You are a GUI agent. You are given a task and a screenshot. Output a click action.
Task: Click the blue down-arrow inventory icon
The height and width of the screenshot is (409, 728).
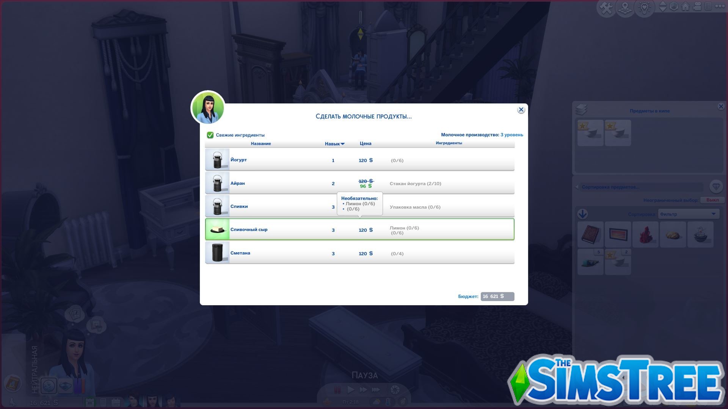pyautogui.click(x=583, y=214)
